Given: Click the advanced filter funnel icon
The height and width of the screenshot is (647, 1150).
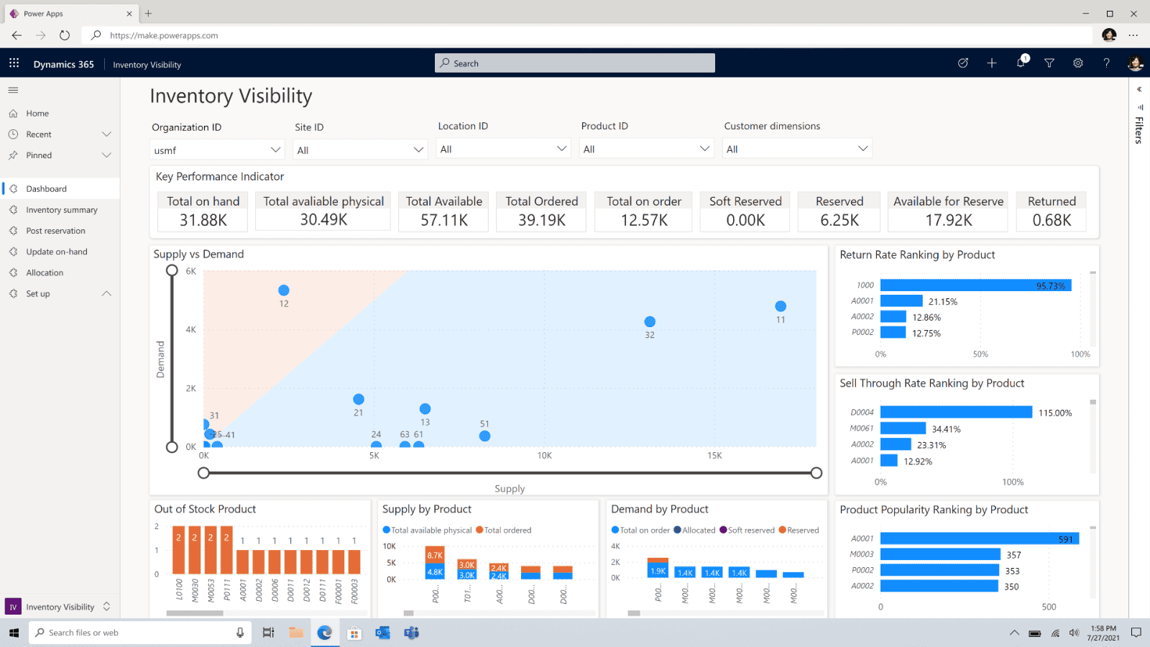Looking at the screenshot, I should [x=1049, y=63].
